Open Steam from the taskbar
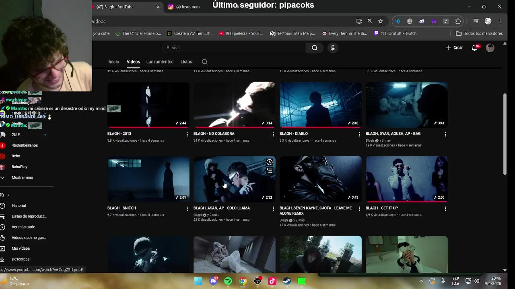Screen dimensions: 515x289 pos(287,281)
